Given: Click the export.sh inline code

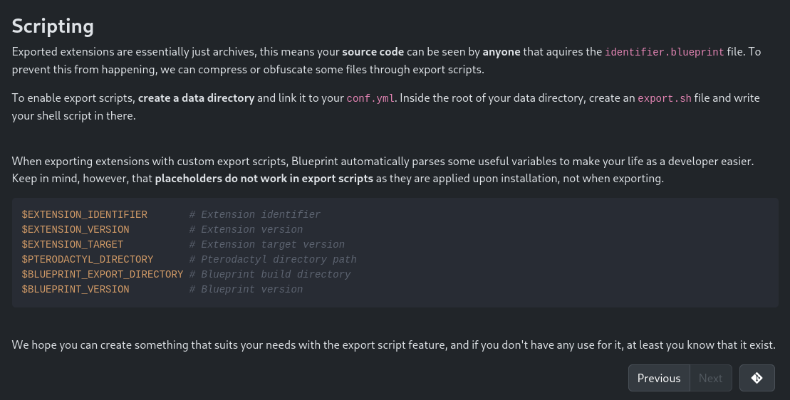Looking at the screenshot, I should click(x=665, y=98).
